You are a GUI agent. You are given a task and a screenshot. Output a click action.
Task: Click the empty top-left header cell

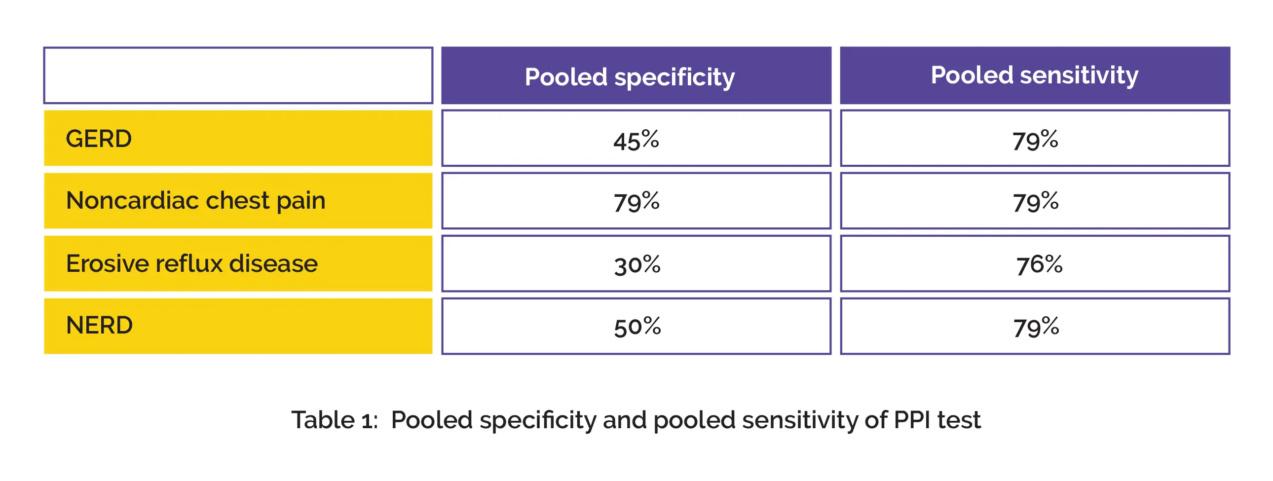click(238, 75)
